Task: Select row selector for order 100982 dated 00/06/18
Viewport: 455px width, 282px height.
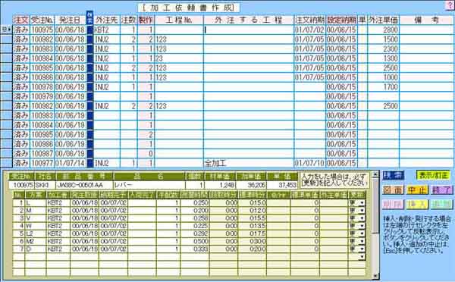Action: 6,39
